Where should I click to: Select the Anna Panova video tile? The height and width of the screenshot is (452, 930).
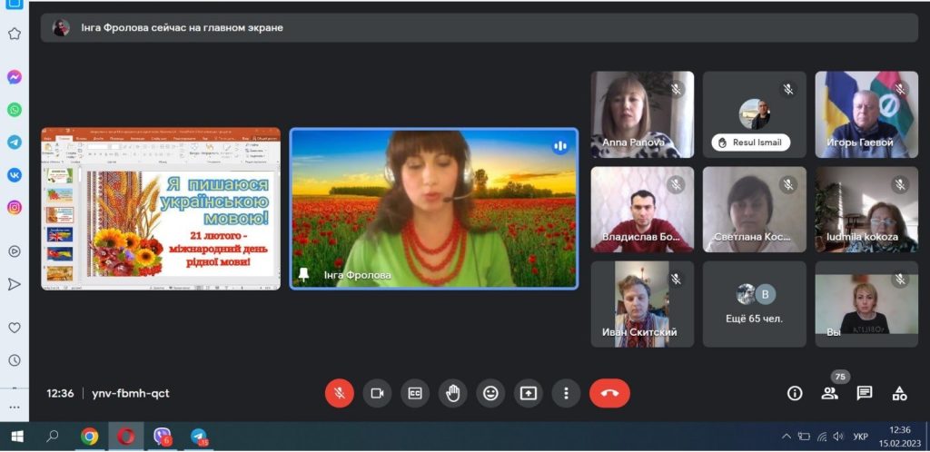(x=642, y=115)
